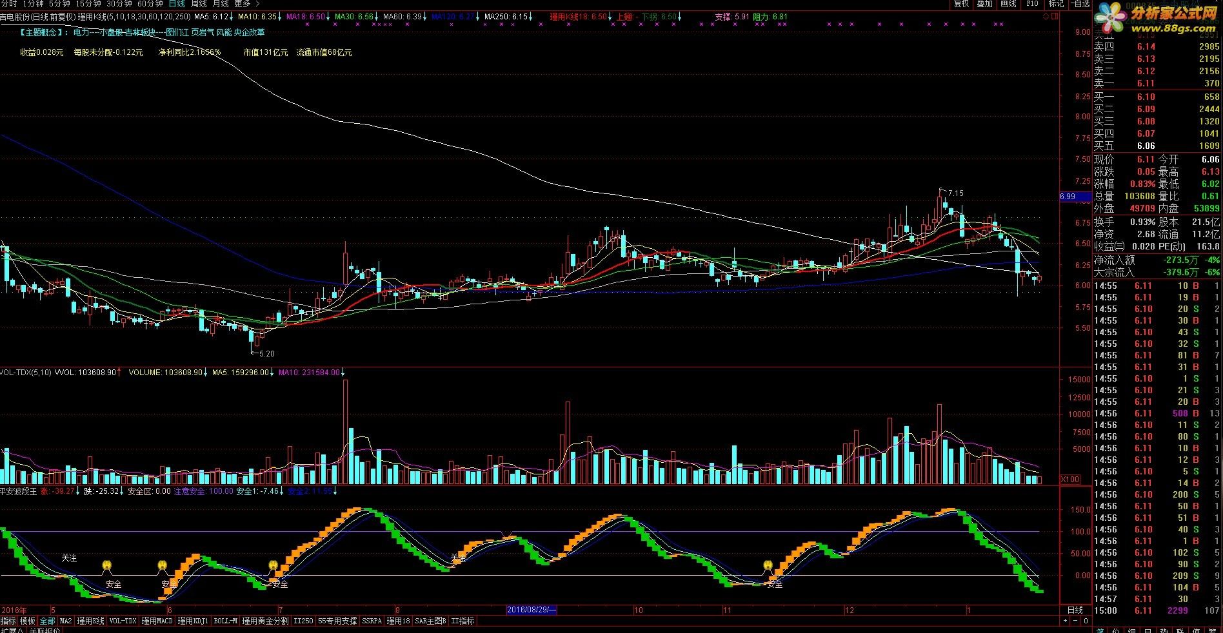
Task: Select the 模板 tab
Action: pyautogui.click(x=27, y=621)
